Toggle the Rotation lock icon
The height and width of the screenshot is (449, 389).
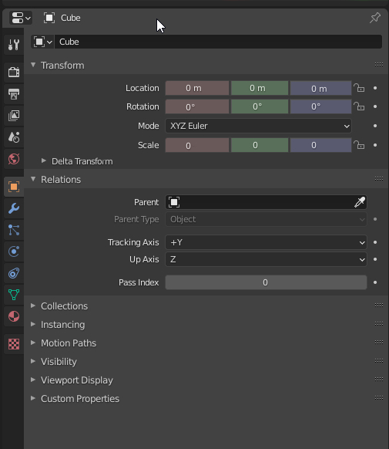pyautogui.click(x=359, y=106)
